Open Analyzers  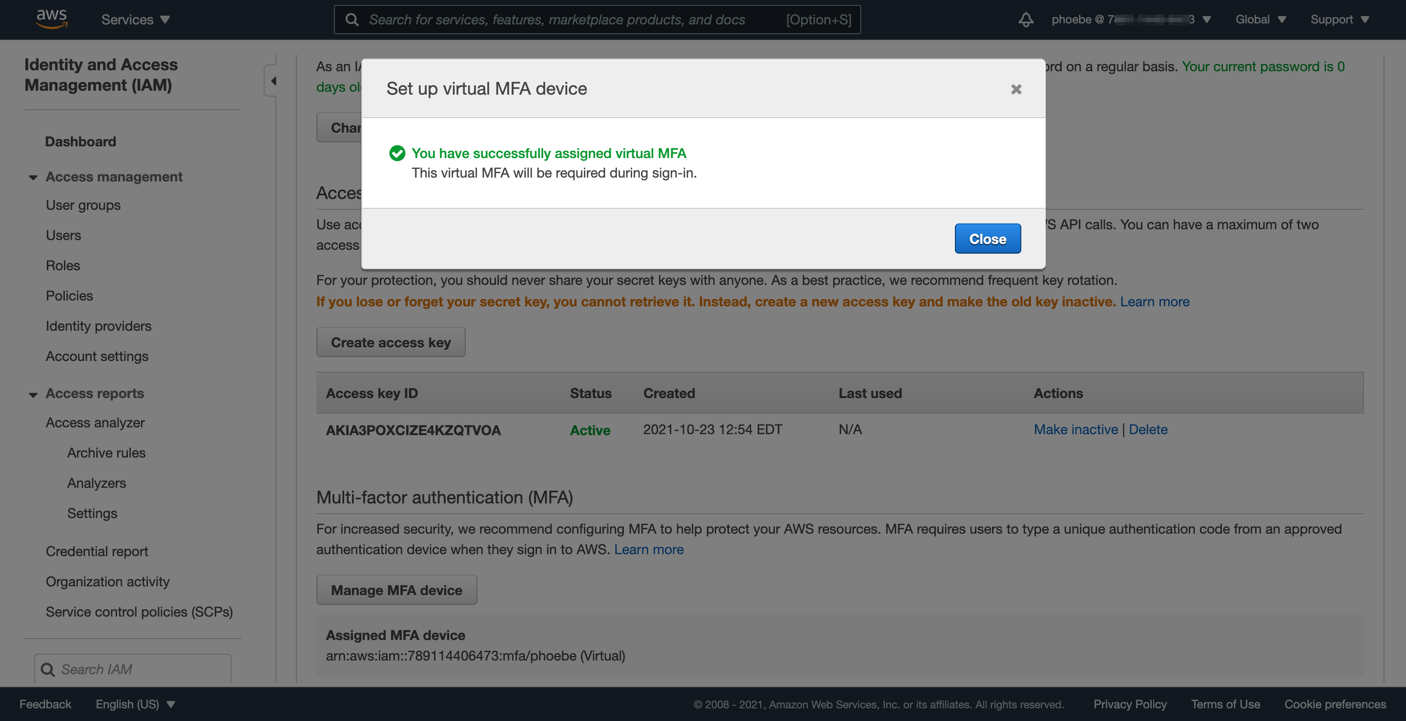97,483
